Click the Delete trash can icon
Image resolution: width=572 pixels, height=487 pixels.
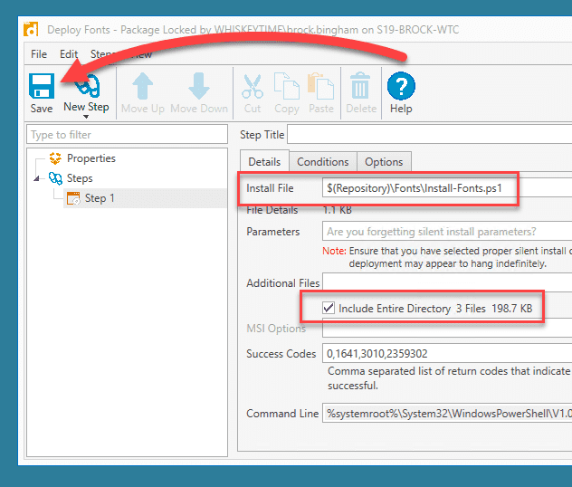(x=360, y=85)
